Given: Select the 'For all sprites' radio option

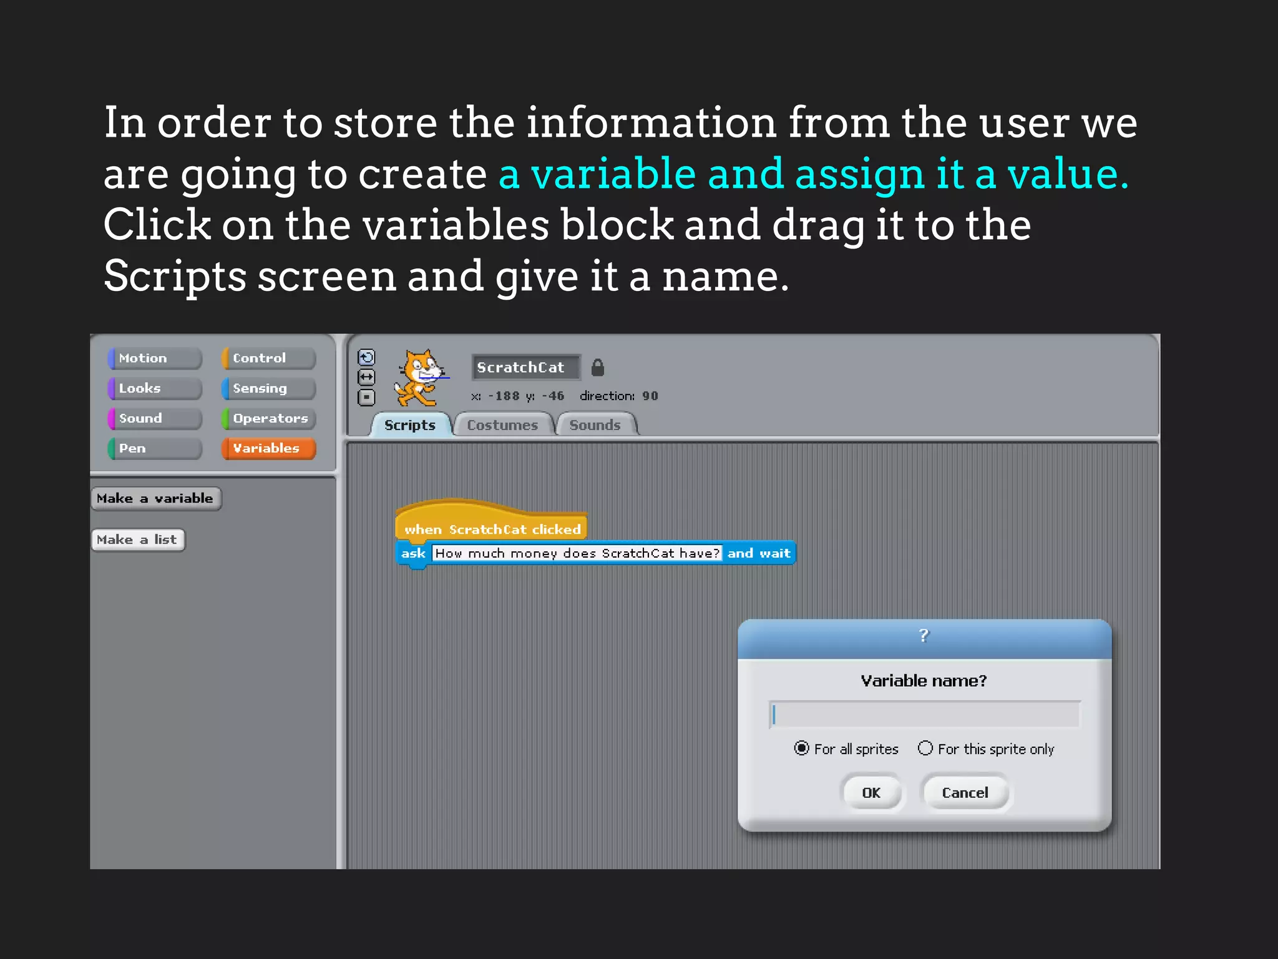Looking at the screenshot, I should (x=846, y=749).
